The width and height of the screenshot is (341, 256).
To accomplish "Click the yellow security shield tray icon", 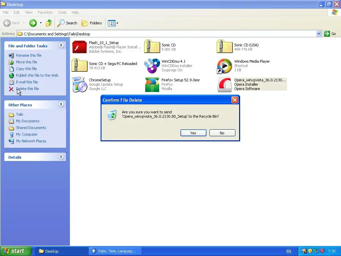I will (310, 251).
